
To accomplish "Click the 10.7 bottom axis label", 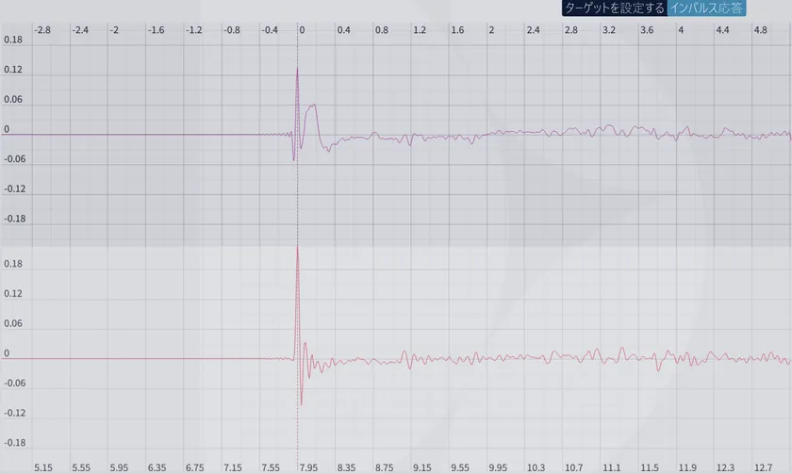I will (x=573, y=467).
